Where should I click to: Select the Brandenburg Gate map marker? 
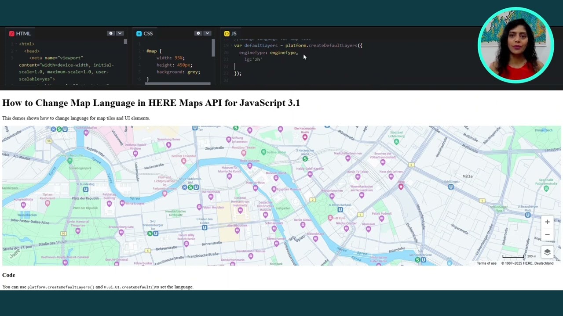(x=121, y=233)
